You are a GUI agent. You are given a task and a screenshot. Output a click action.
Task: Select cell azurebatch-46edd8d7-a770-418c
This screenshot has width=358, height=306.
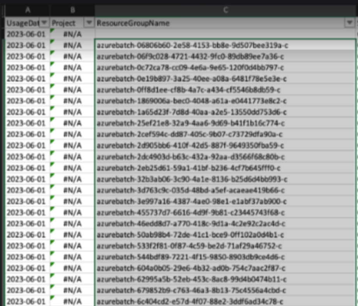pyautogui.click(x=225, y=224)
